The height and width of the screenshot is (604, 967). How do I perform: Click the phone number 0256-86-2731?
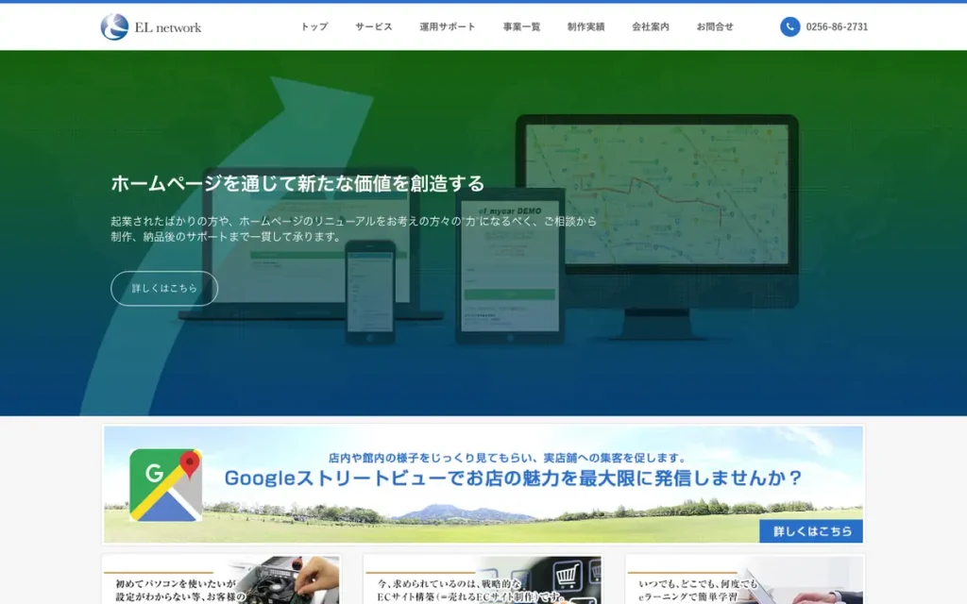pyautogui.click(x=837, y=27)
